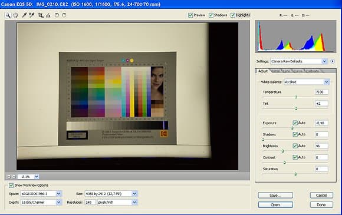
Task: Click the Temperature value field
Action: [x=321, y=92]
